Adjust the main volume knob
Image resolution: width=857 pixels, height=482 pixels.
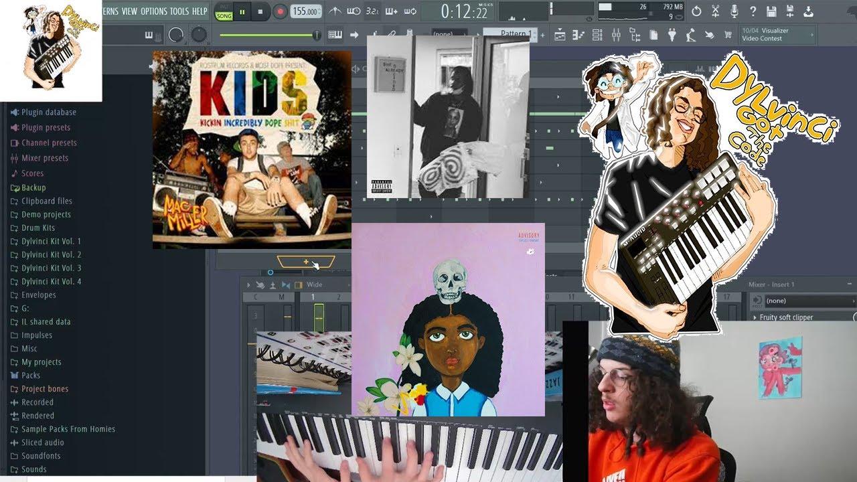(x=175, y=34)
